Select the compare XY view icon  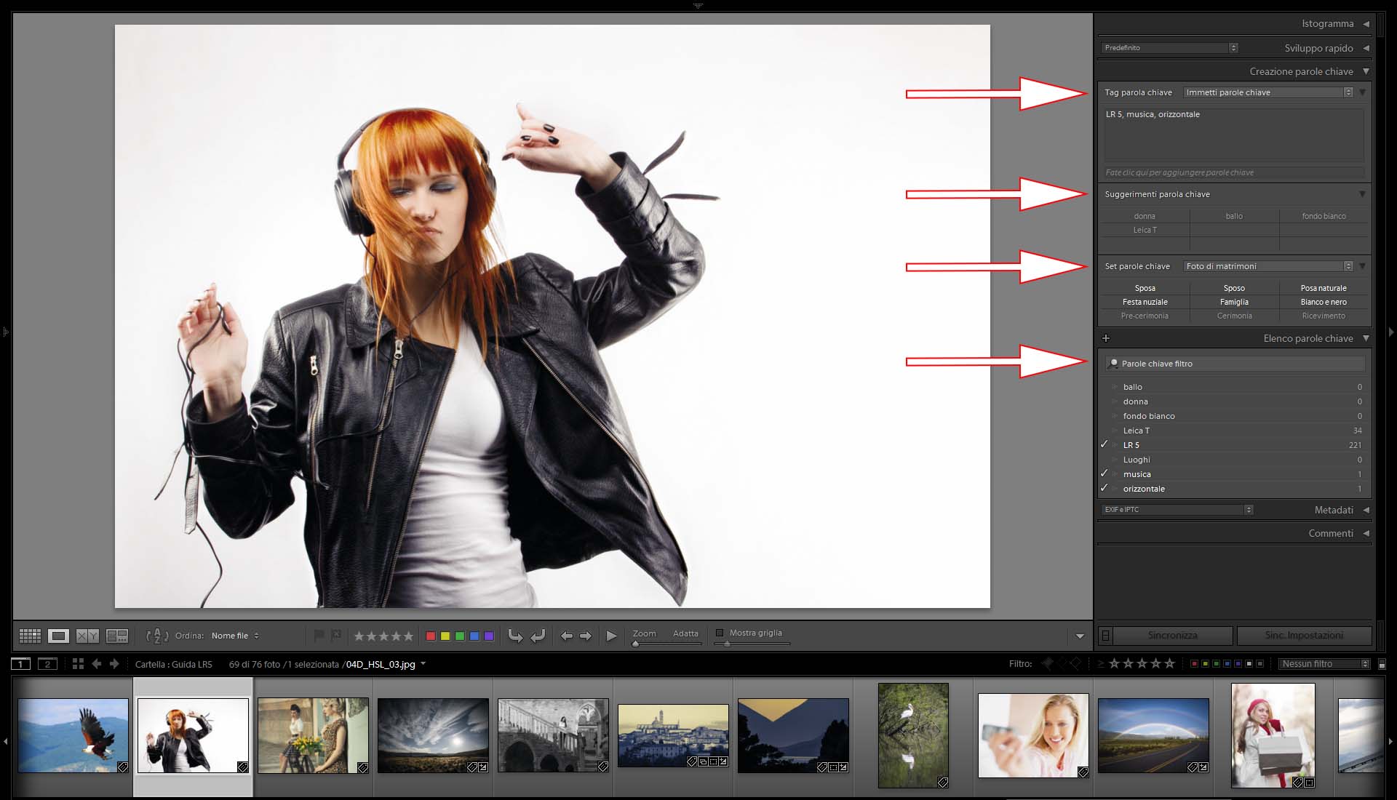87,636
